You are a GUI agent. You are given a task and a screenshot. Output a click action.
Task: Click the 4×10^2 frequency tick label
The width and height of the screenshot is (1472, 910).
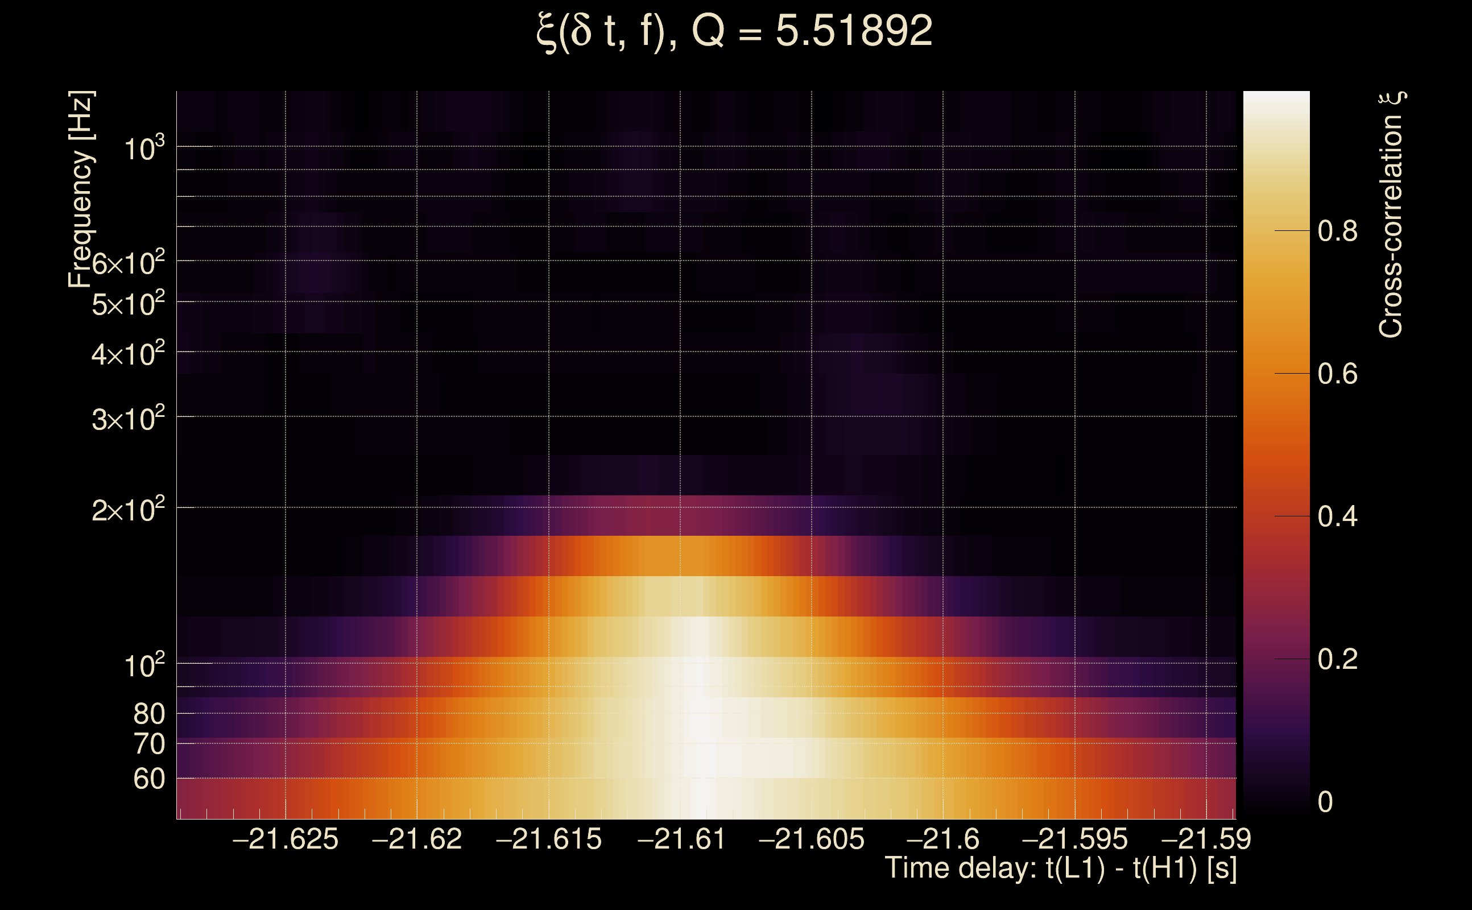tap(127, 354)
